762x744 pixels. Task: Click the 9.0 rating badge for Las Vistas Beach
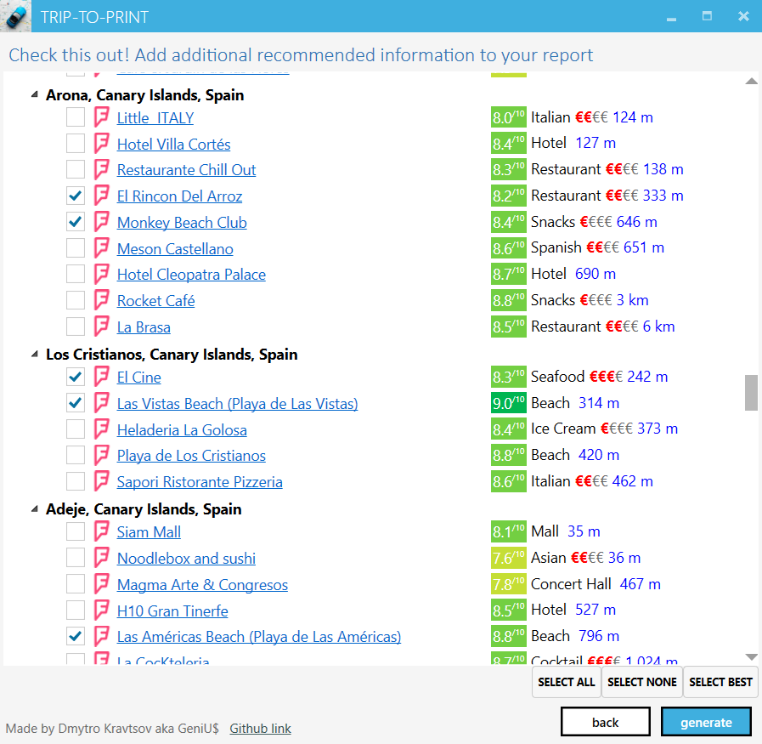(508, 403)
